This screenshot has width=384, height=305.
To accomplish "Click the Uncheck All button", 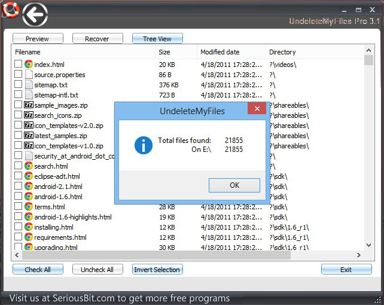I will [97, 269].
